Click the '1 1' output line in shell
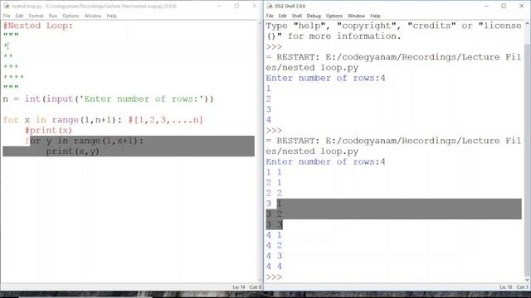 coord(274,172)
